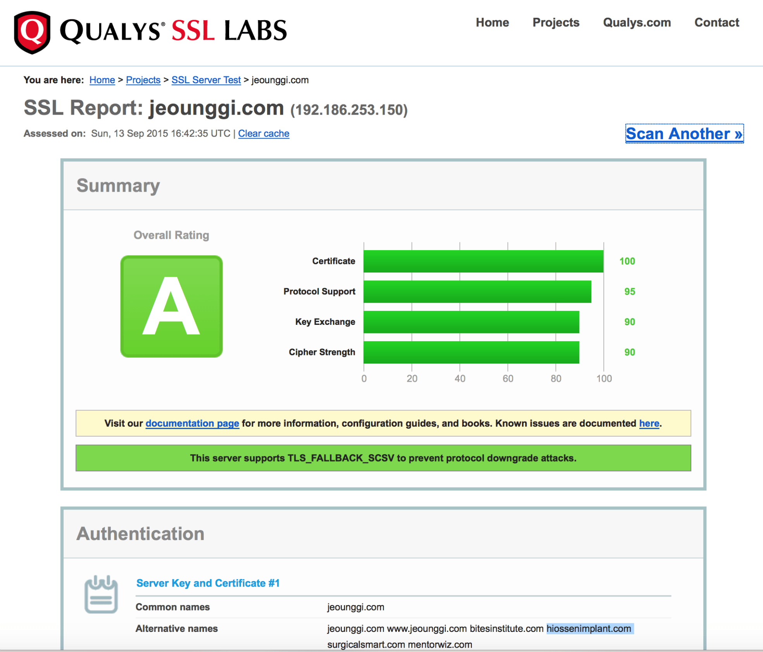This screenshot has width=763, height=652.
Task: Click the green A overall rating badge
Action: click(x=171, y=306)
